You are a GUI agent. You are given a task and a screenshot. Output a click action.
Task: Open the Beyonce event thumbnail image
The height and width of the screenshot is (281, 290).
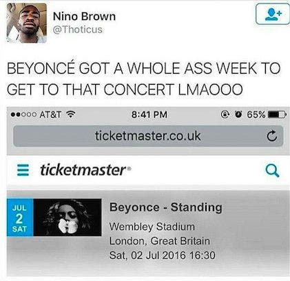coord(68,218)
